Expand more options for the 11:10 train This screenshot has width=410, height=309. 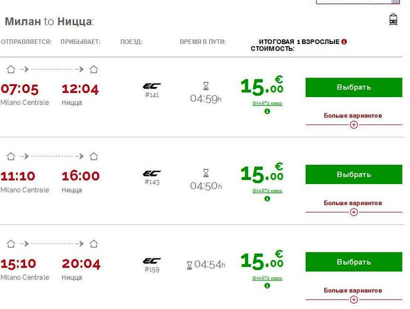point(354,212)
